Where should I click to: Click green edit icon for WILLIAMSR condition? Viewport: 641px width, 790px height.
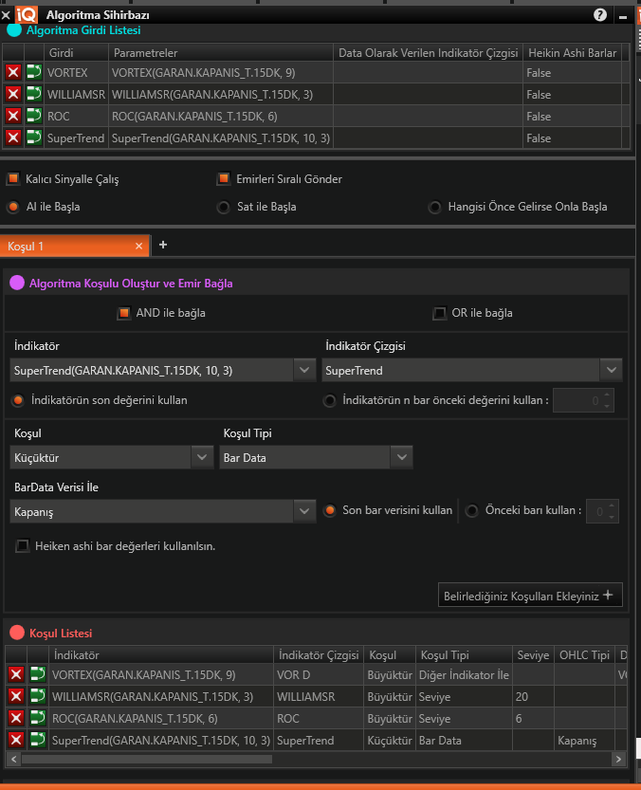click(38, 696)
